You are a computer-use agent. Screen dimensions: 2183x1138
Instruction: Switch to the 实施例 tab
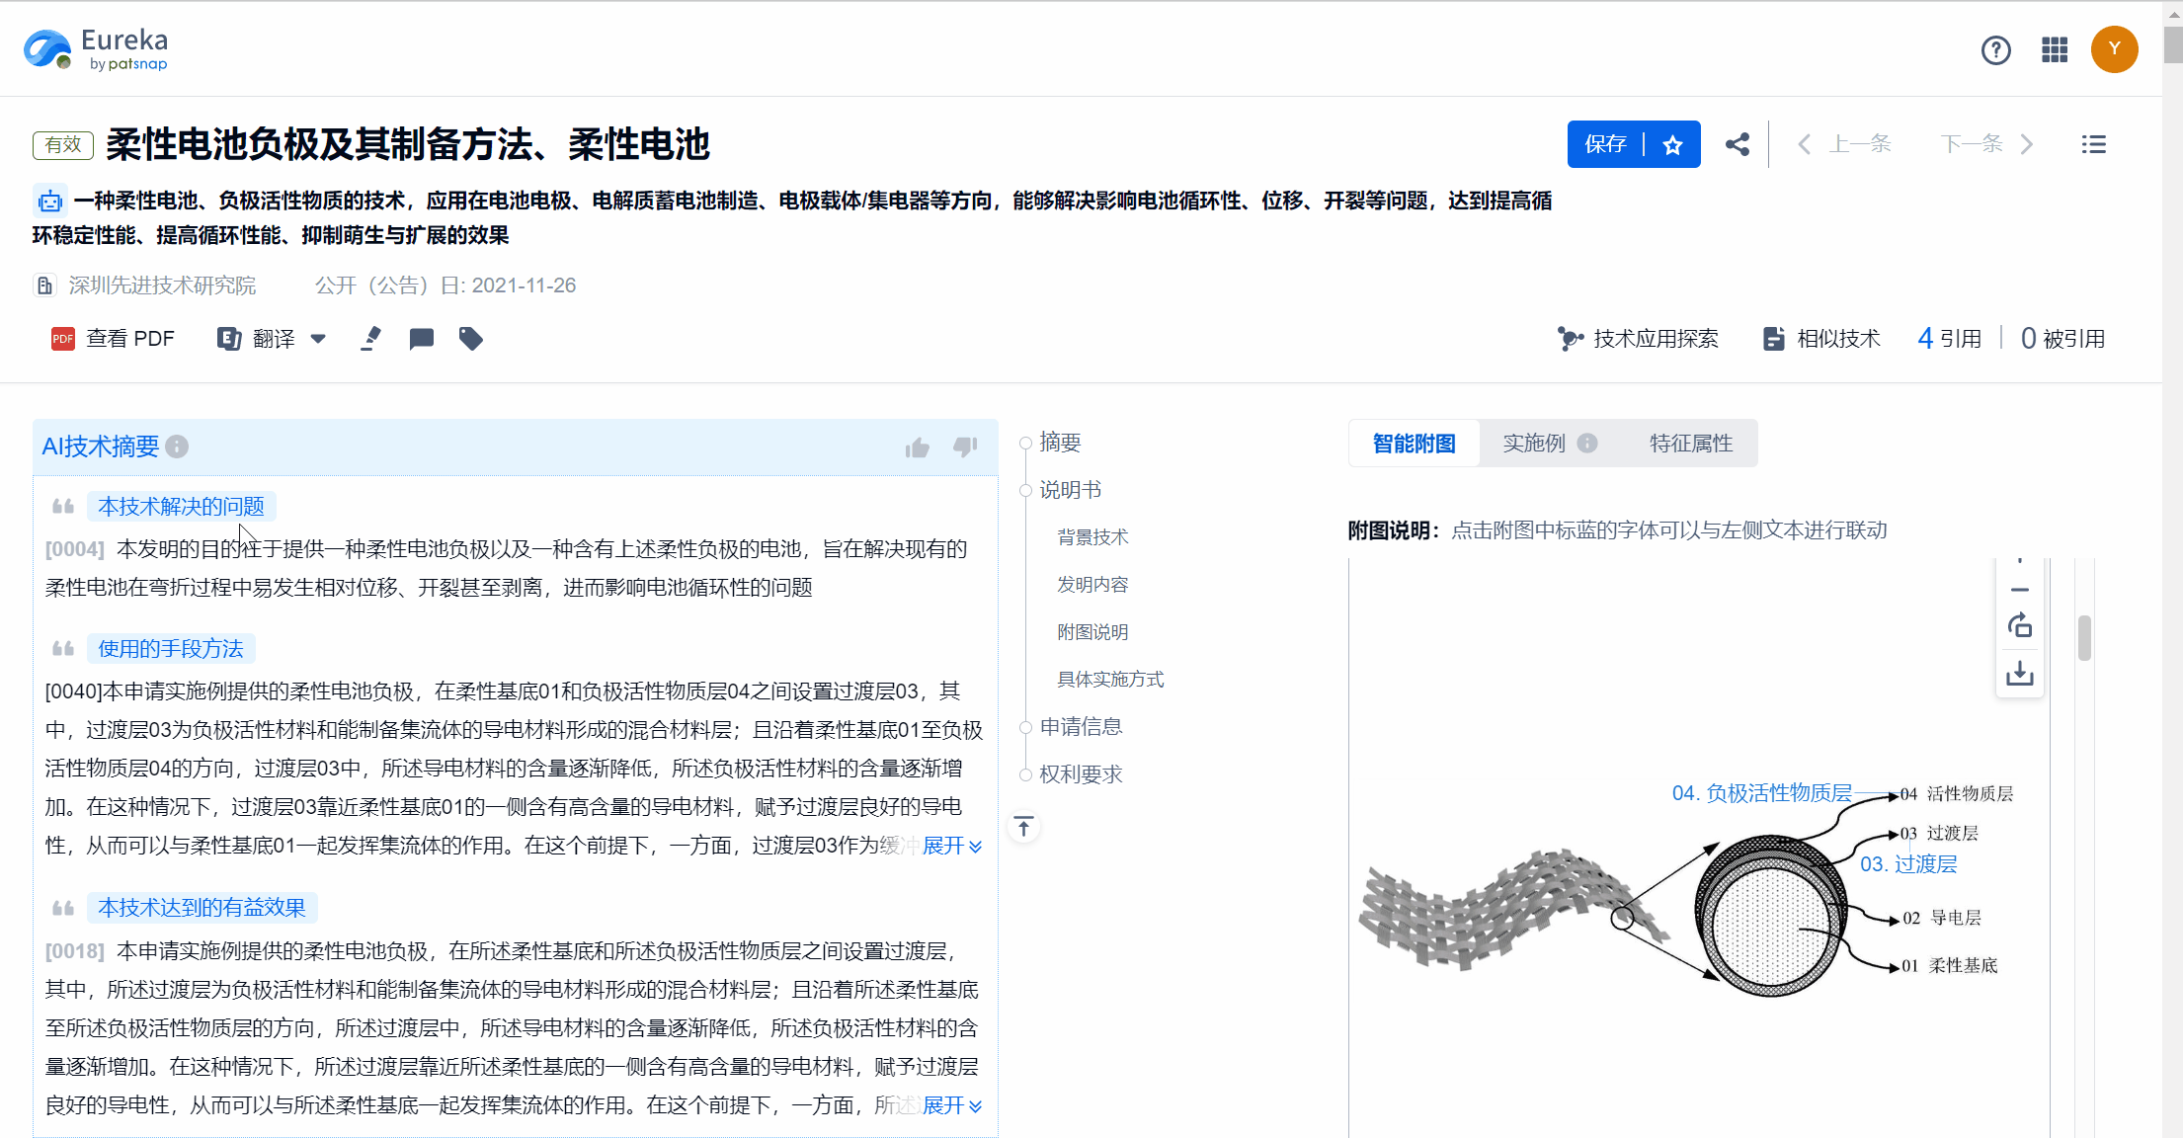coord(1534,444)
